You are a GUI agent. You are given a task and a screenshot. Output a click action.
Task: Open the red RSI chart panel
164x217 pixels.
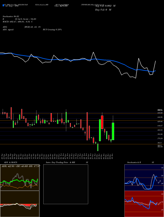pyautogui.click(x=144, y=204)
